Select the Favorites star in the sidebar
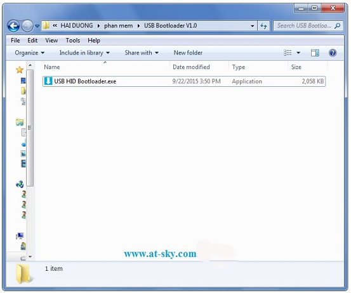Viewport: 351px width, 293px height. pos(20,70)
